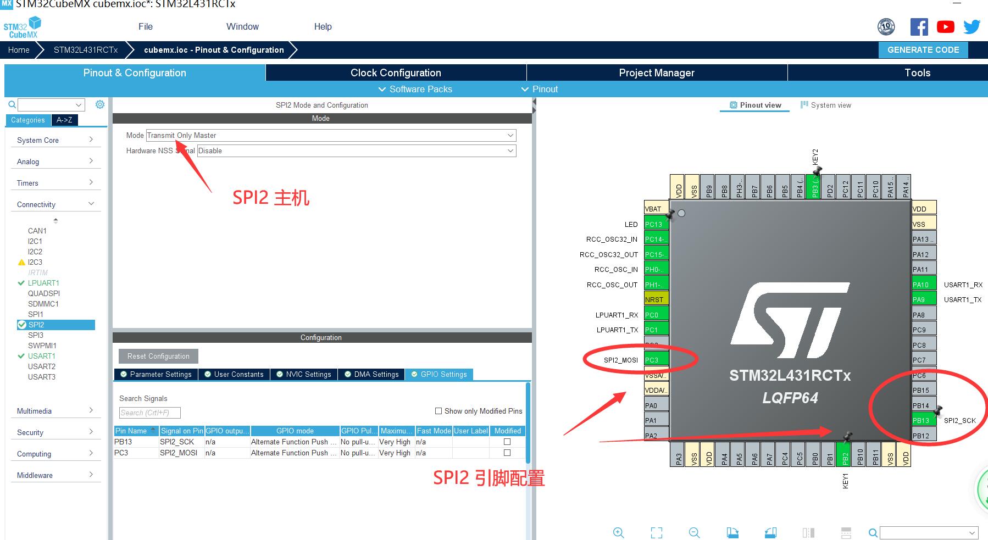988x540 pixels.
Task: Switch to System view
Action: pyautogui.click(x=826, y=105)
